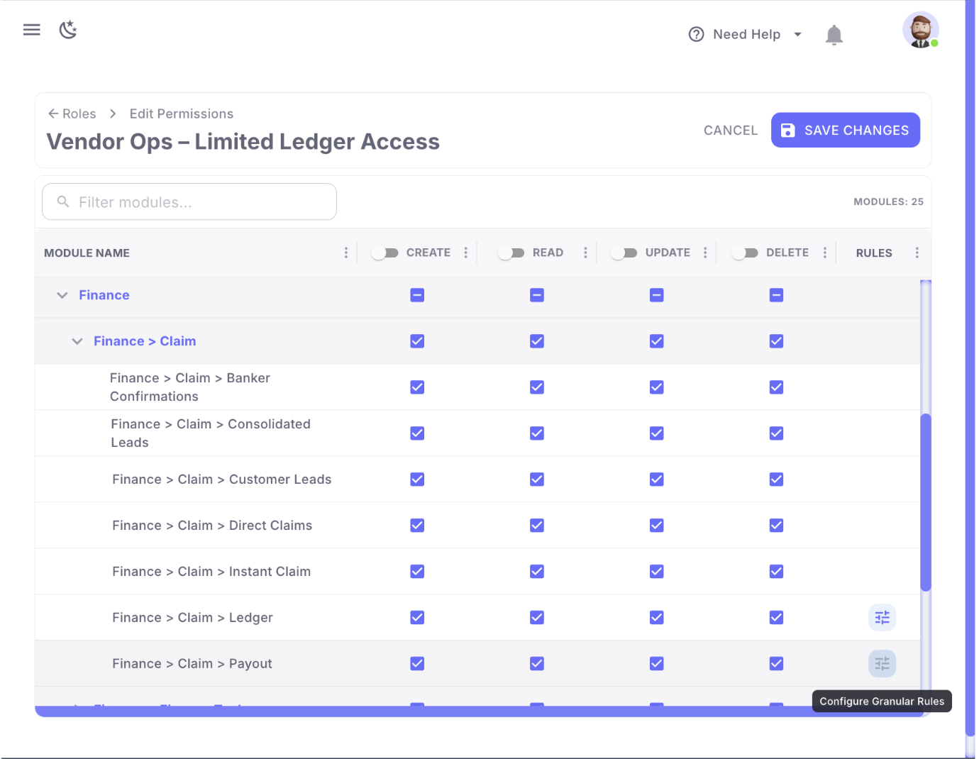The image size is (979, 759).
Task: Toggle dark mode moon icon
Action: [68, 30]
